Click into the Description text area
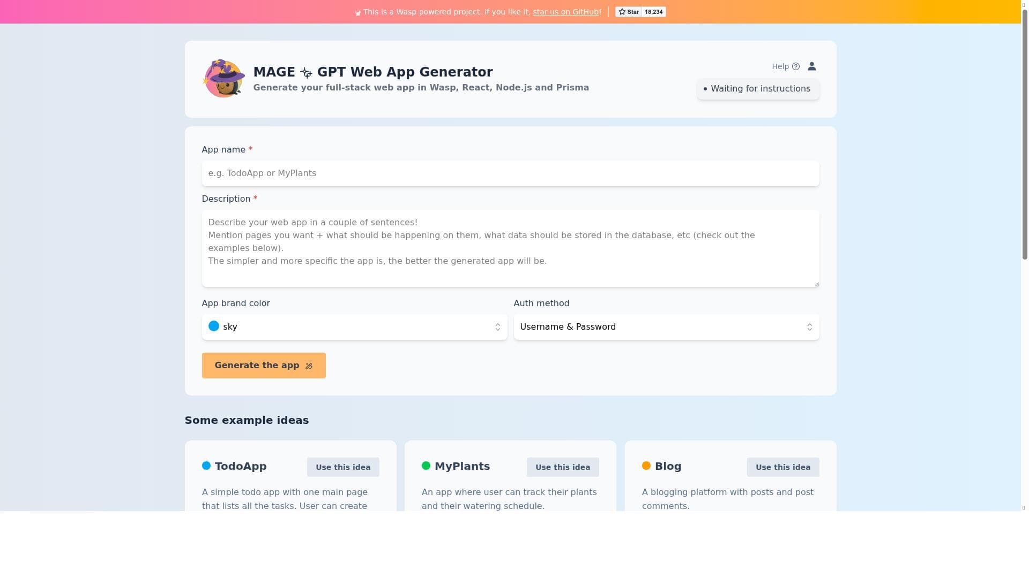The width and height of the screenshot is (1029, 578). click(510, 248)
